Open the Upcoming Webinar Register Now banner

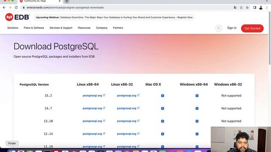click(x=114, y=17)
